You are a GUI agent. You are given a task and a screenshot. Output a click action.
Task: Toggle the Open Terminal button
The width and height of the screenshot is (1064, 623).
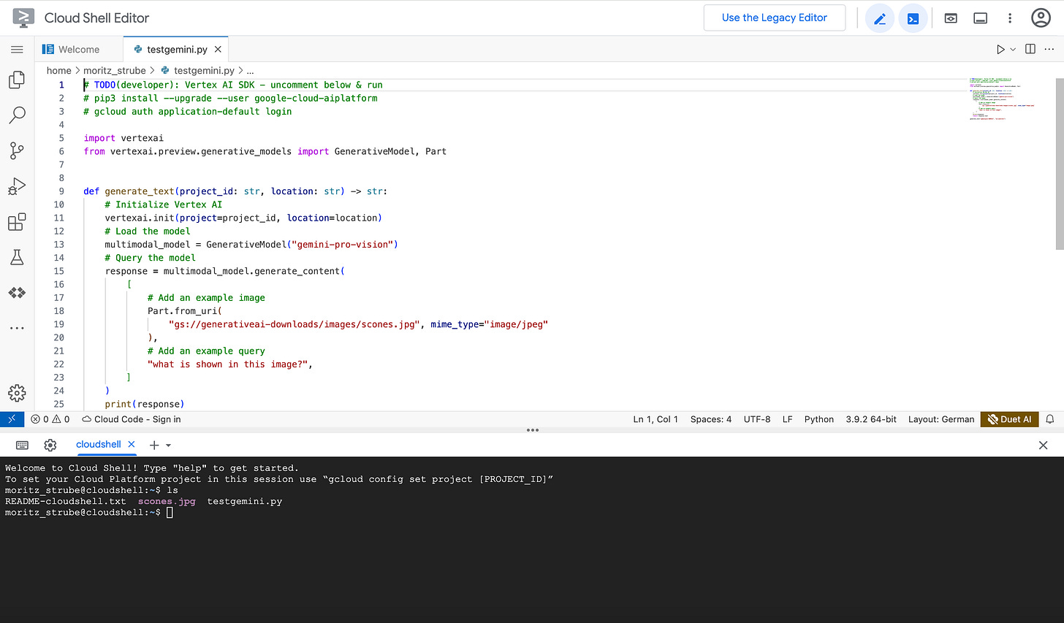point(913,18)
